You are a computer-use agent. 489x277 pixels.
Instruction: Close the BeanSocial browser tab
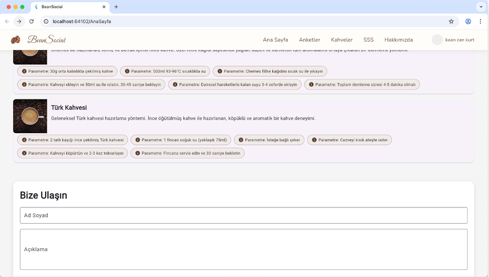click(x=104, y=7)
